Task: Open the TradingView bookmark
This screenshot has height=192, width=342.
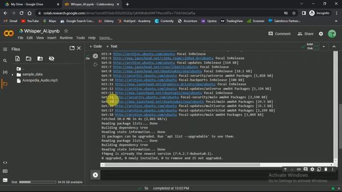Action: tap(231, 21)
